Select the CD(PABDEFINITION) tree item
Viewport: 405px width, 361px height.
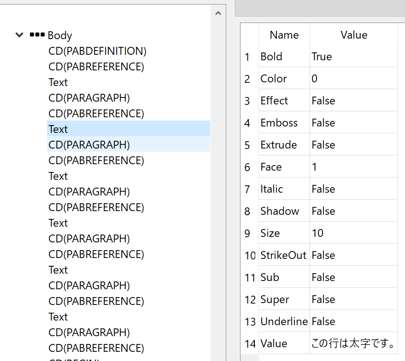97,51
